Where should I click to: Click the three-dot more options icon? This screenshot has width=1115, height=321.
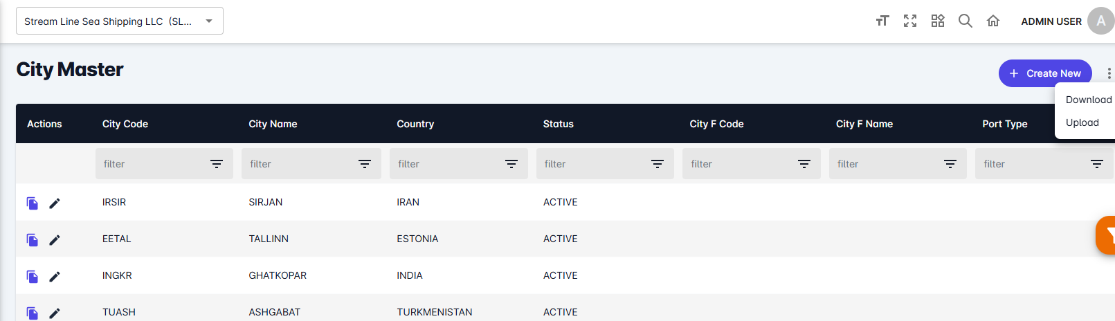pyautogui.click(x=1109, y=73)
